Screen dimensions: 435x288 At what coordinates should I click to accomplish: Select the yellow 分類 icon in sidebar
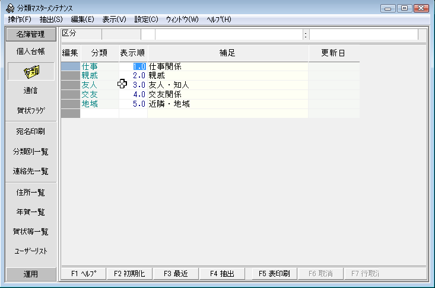pos(31,72)
